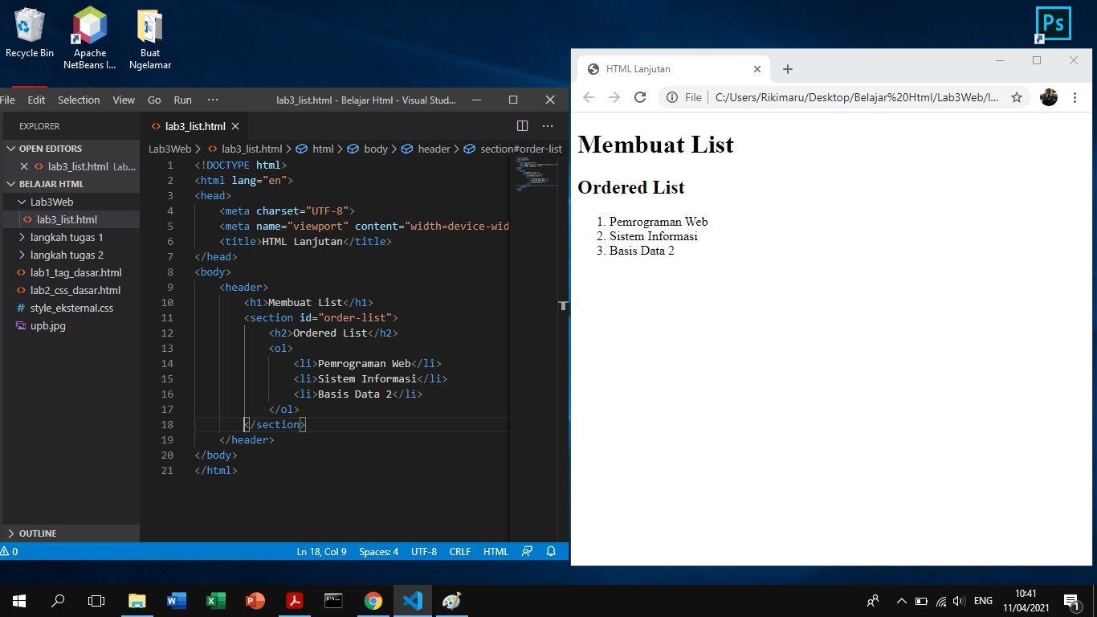The width and height of the screenshot is (1097, 617).
Task: Collapse the Lab3Web folder
Action: tap(70, 202)
